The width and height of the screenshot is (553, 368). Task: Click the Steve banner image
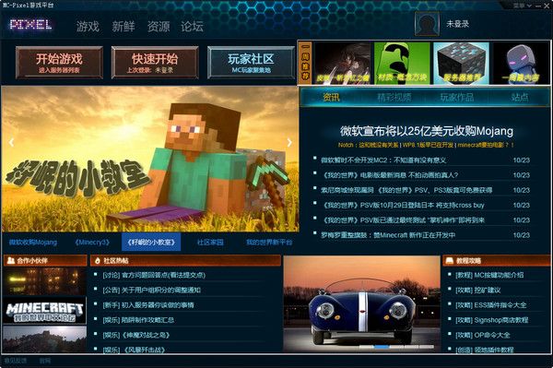150,160
